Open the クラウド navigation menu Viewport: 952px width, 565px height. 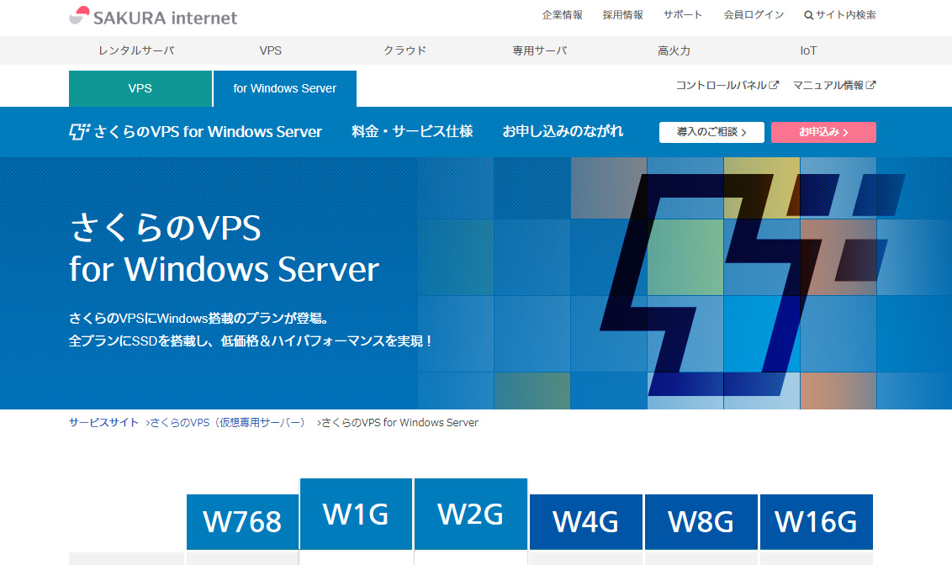(x=405, y=50)
